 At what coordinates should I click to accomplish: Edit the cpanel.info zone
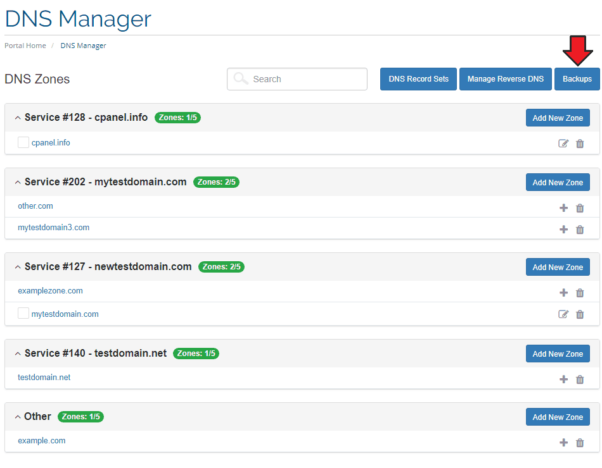[563, 144]
